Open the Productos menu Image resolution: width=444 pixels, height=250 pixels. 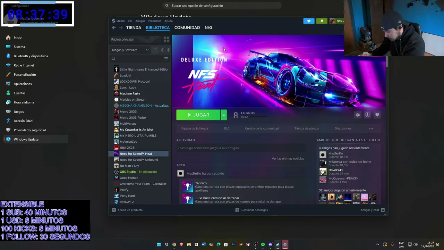click(155, 21)
